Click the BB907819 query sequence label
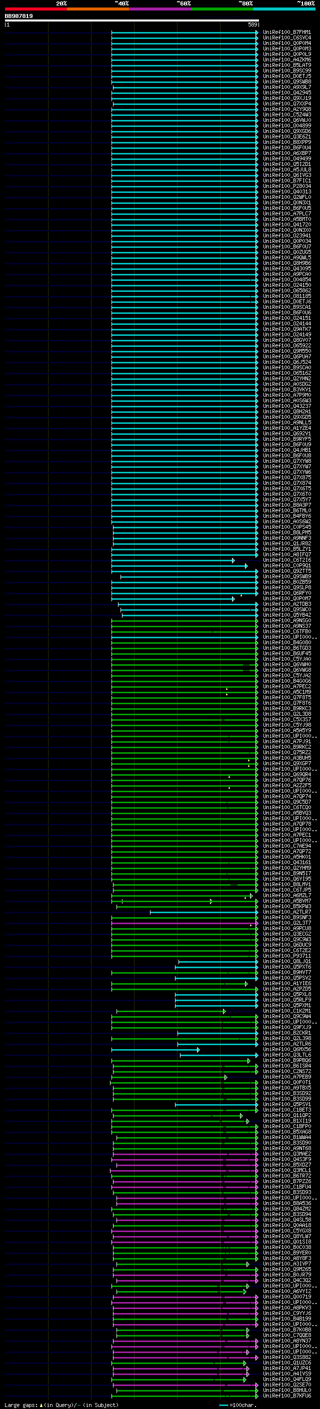320x1409 pixels. coord(18,16)
